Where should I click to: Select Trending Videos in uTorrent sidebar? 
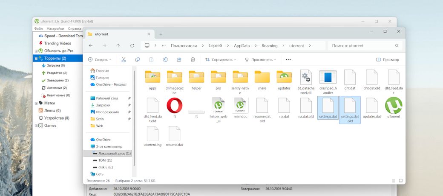[55, 43]
